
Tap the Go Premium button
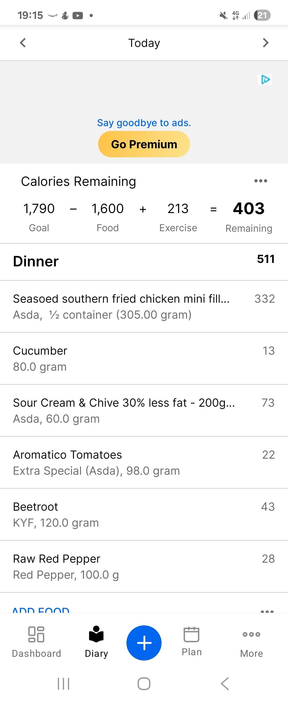point(144,144)
